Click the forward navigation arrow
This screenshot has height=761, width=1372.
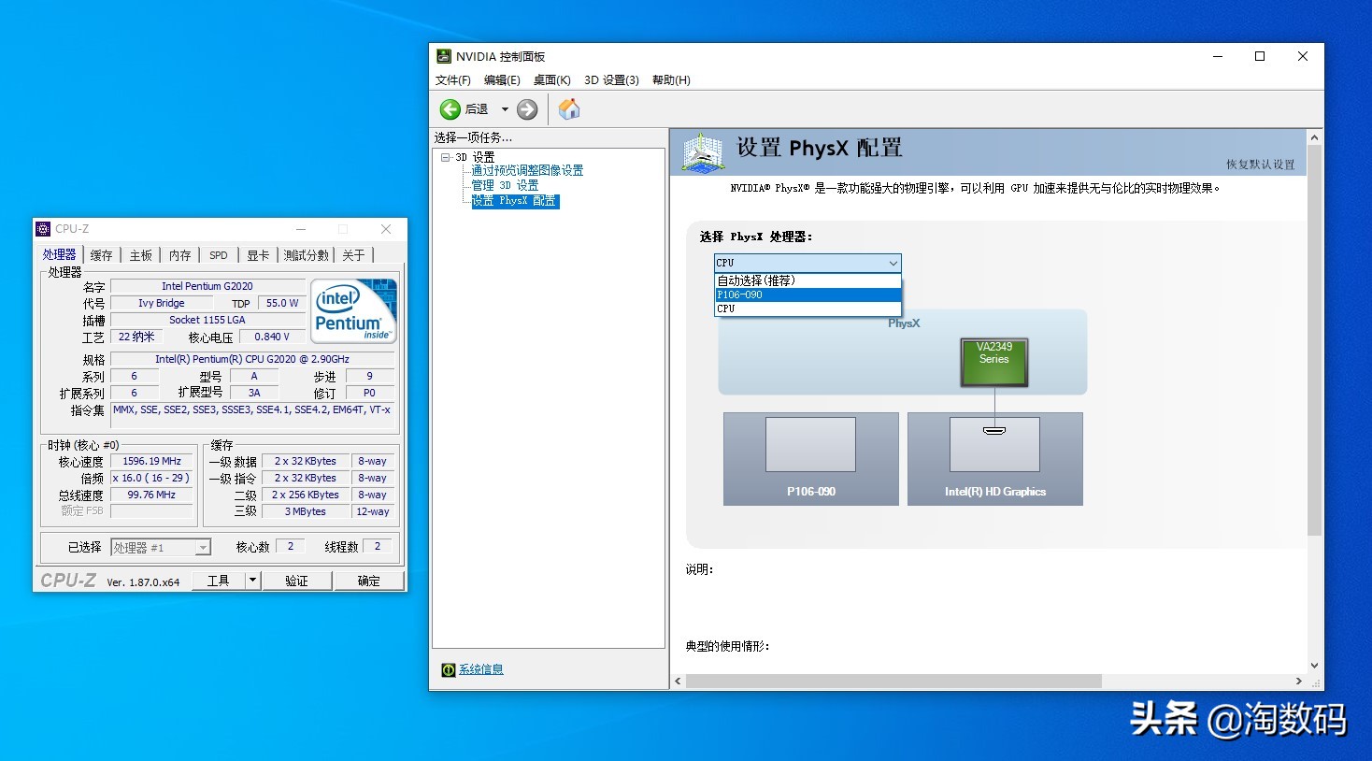526,108
